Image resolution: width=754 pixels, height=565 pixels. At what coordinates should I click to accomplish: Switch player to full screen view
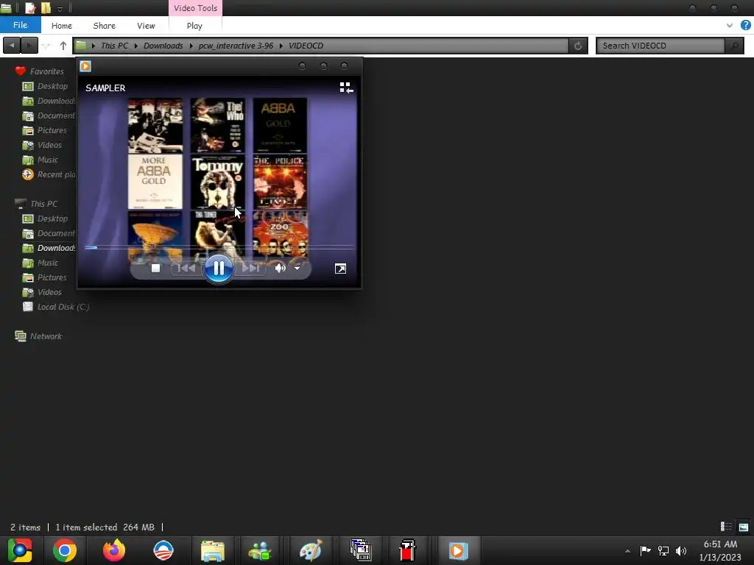pyautogui.click(x=340, y=269)
